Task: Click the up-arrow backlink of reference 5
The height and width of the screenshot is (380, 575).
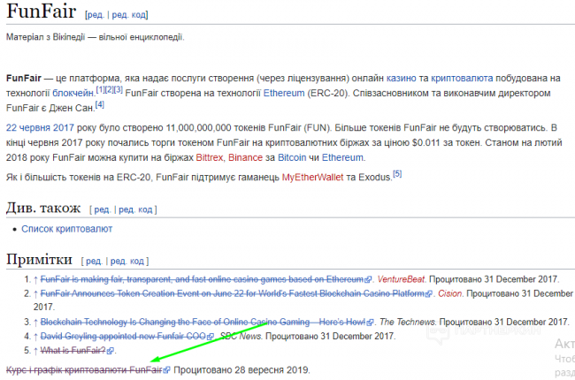Action: point(34,351)
